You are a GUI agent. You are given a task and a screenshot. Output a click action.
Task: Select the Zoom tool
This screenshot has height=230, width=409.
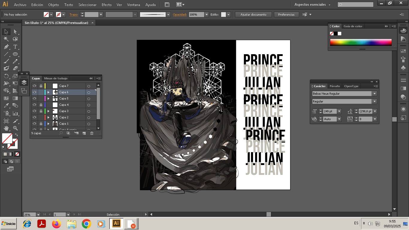point(15,128)
